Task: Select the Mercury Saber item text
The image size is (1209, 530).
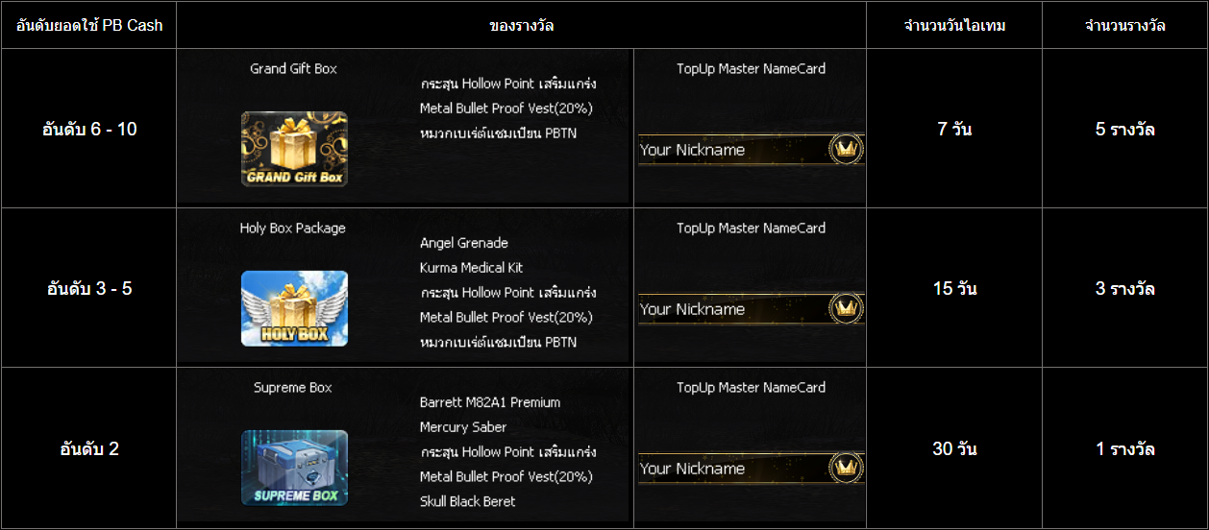Action: coord(463,427)
